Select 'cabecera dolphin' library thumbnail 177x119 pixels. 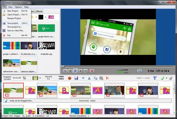pos(29,63)
